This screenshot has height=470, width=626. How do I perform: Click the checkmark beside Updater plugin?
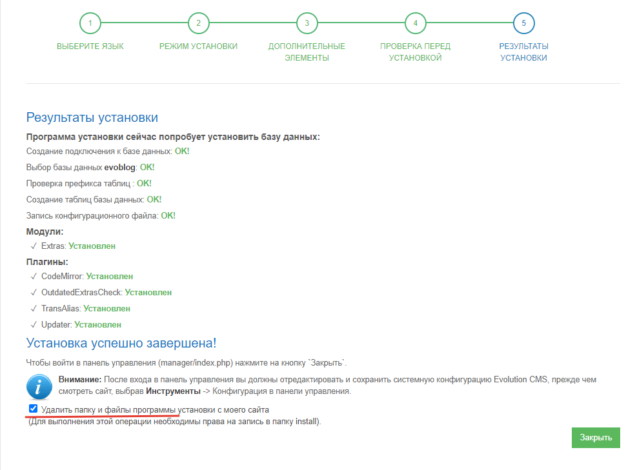pos(34,324)
